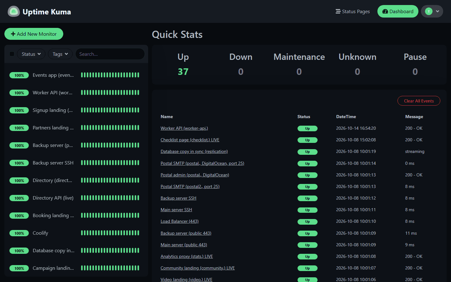Open Backup server (public 443) link

pyautogui.click(x=186, y=233)
